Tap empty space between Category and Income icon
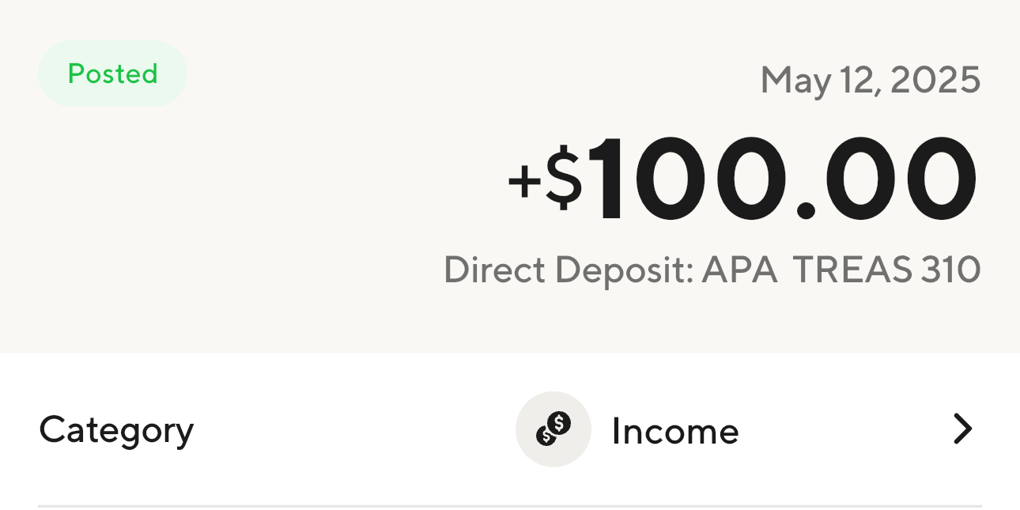This screenshot has height=510, width=1020. 354,429
